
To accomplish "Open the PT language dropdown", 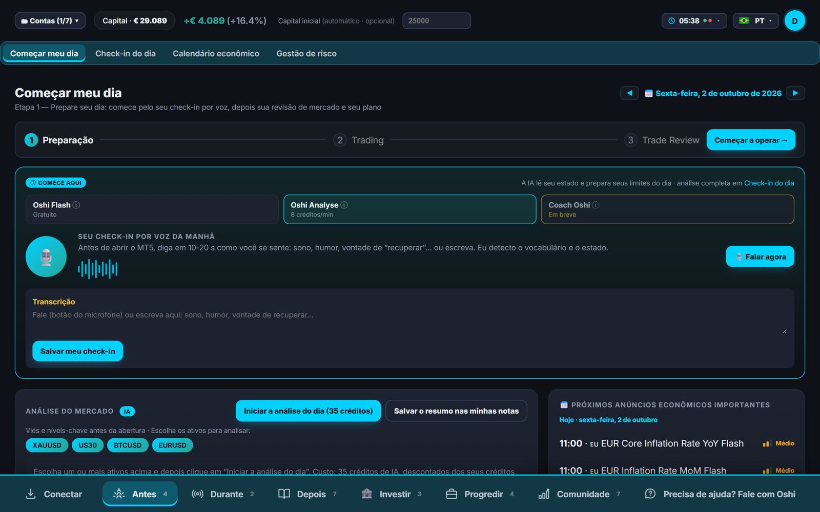I will coord(756,21).
